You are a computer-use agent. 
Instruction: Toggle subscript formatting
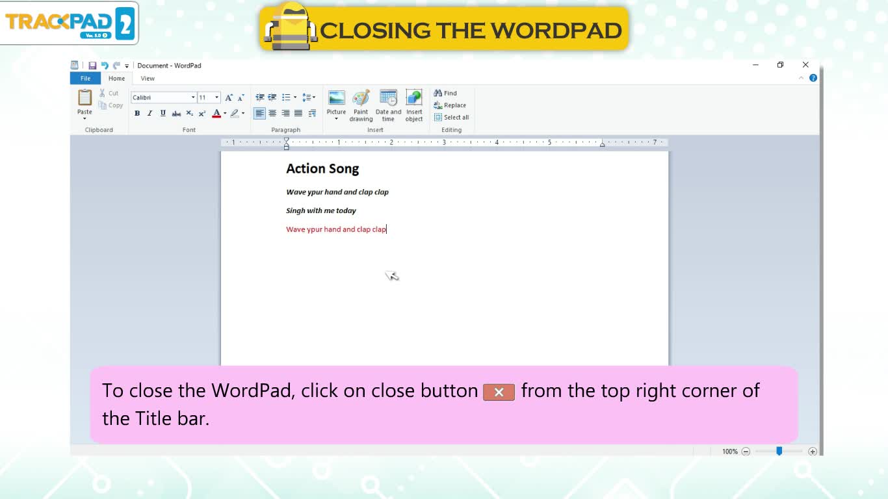(x=189, y=113)
